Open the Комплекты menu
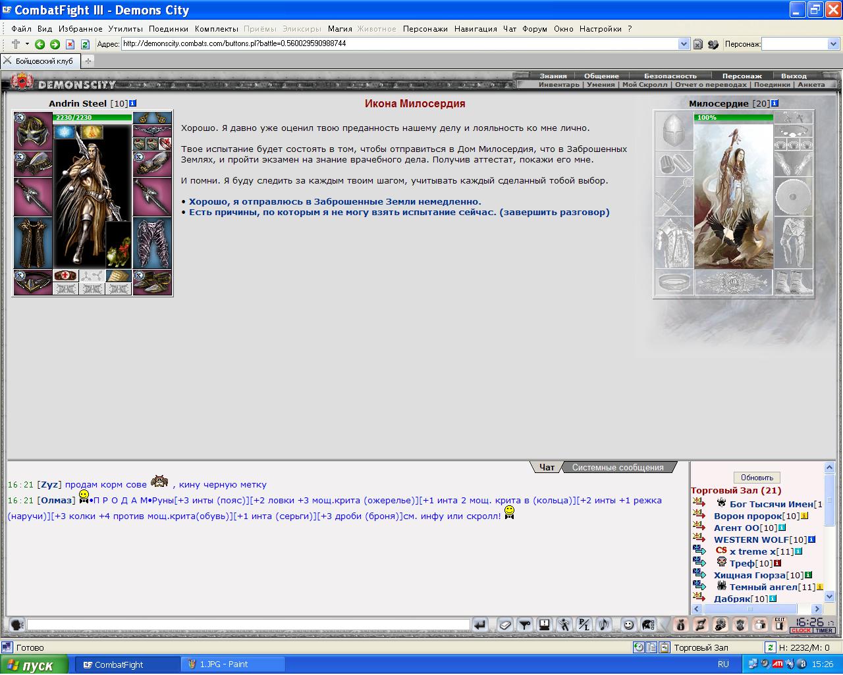Viewport: 843px width, 675px height. pos(216,29)
